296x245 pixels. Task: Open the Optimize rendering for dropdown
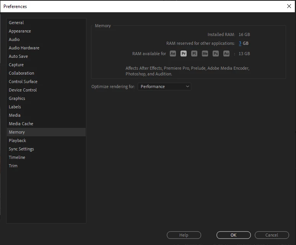click(164, 87)
